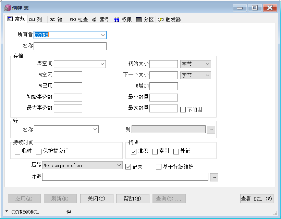Switch to the 检查 tab
This screenshot has width=281, height=219.
click(x=79, y=19)
